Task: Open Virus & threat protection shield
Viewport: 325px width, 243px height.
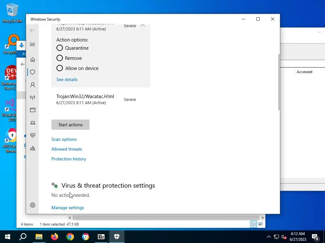Action: pos(33,72)
